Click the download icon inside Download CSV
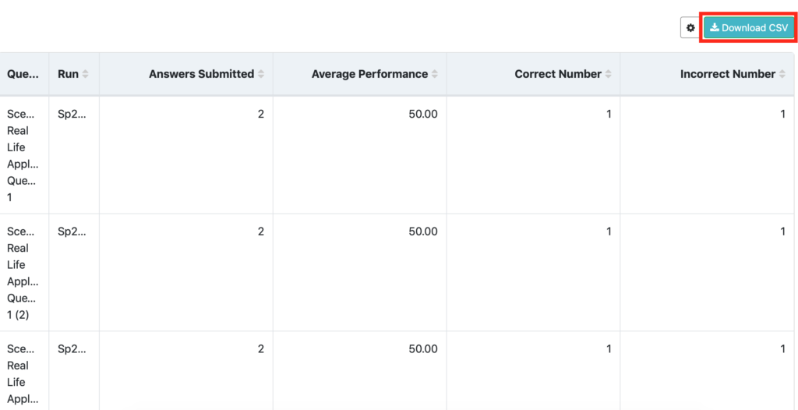This screenshot has height=410, width=798. click(x=715, y=27)
